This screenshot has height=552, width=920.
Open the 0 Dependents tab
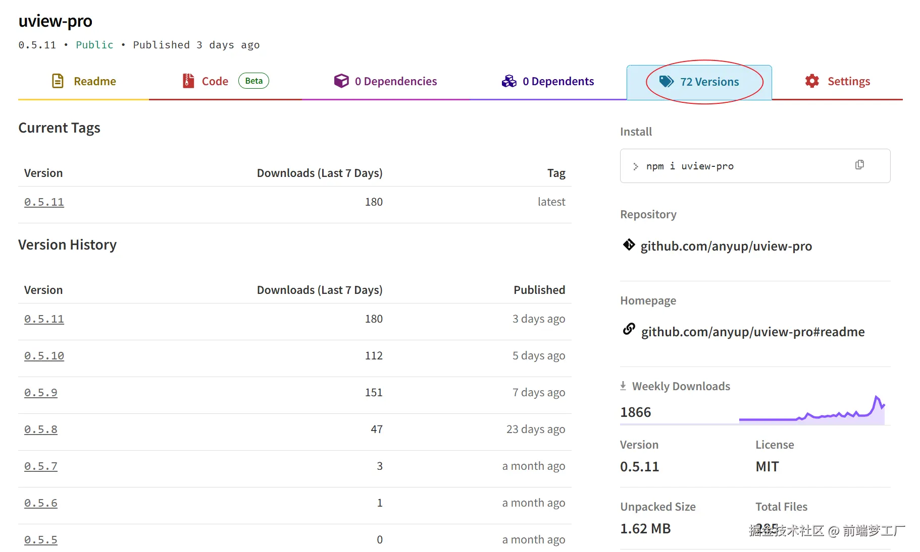(x=557, y=81)
